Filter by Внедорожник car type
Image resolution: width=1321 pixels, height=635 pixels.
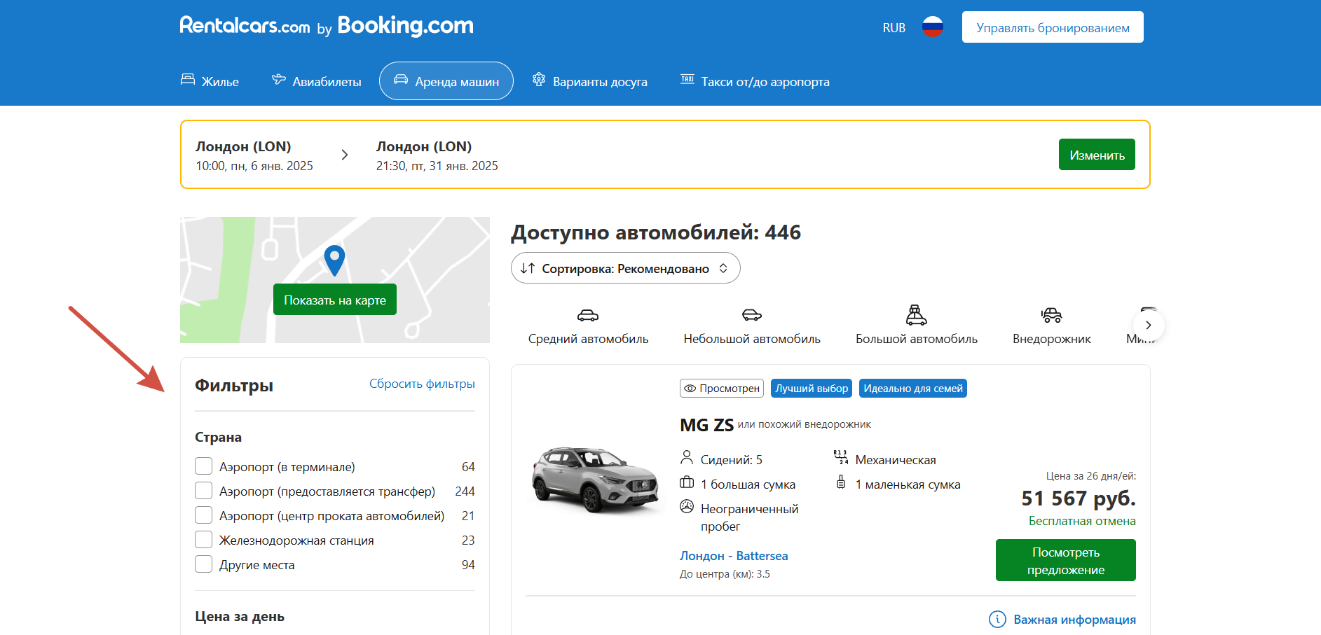point(1051,326)
